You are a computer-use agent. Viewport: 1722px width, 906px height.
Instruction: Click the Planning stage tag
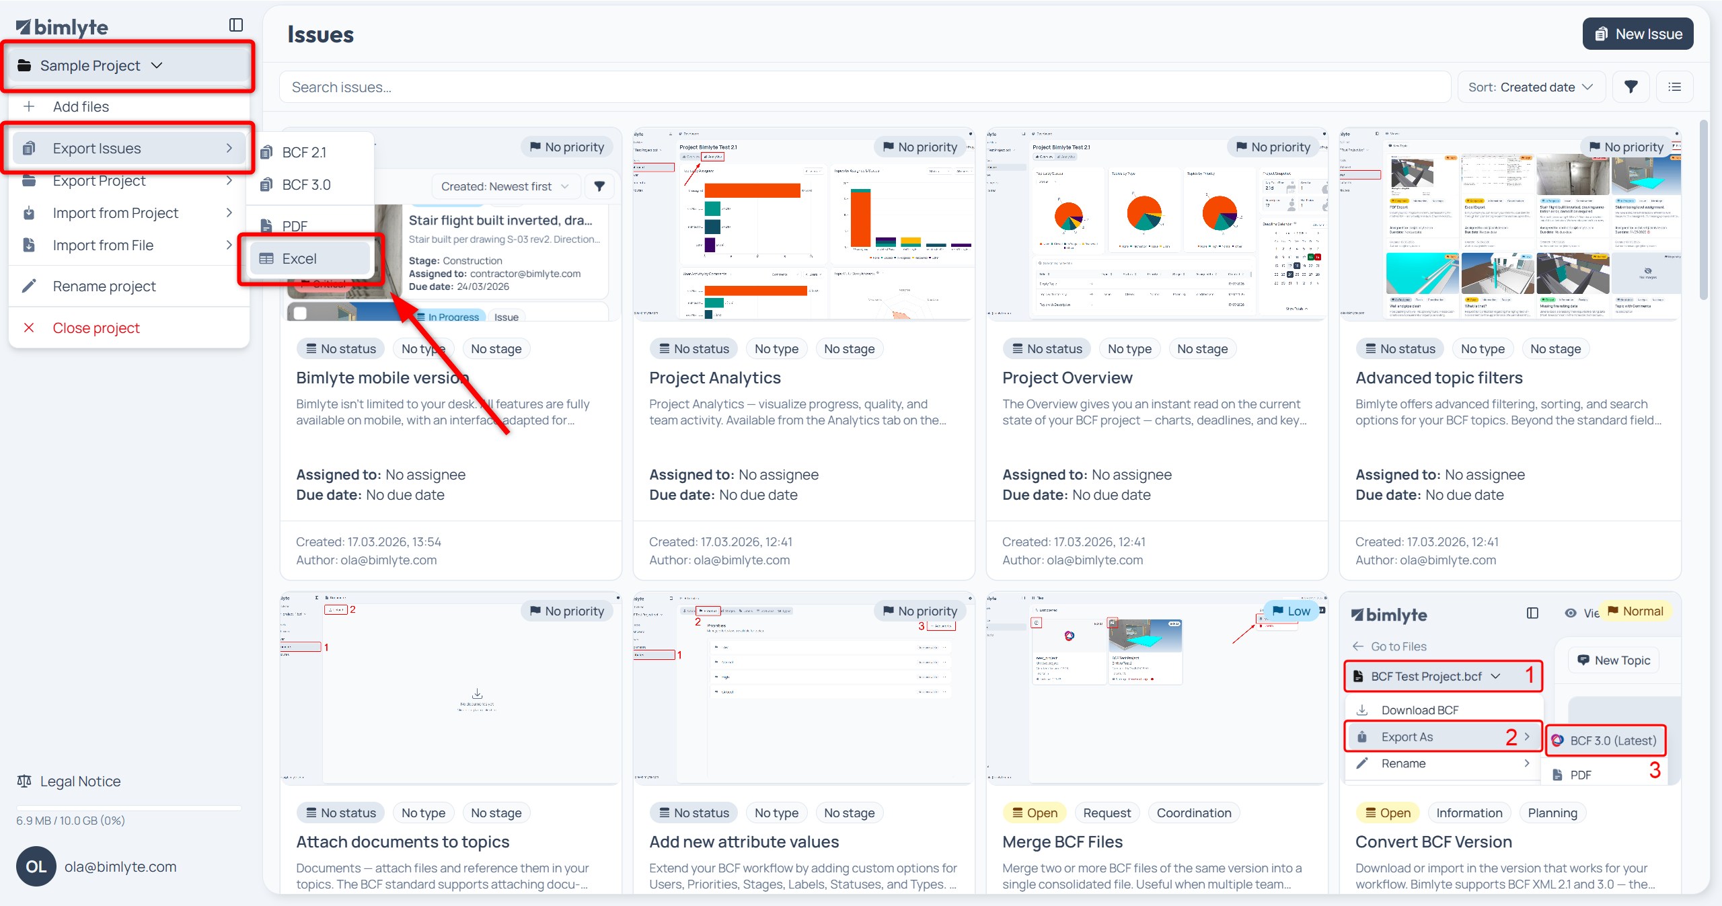point(1552,813)
